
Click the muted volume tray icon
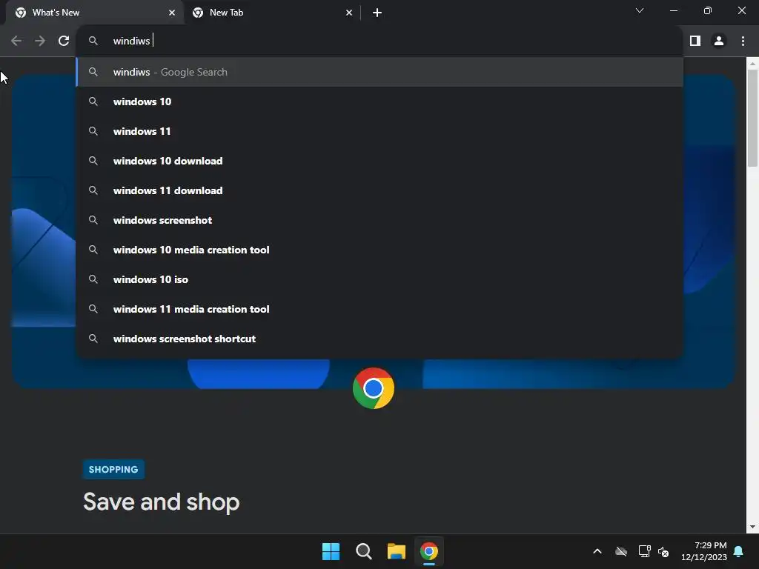point(663,551)
